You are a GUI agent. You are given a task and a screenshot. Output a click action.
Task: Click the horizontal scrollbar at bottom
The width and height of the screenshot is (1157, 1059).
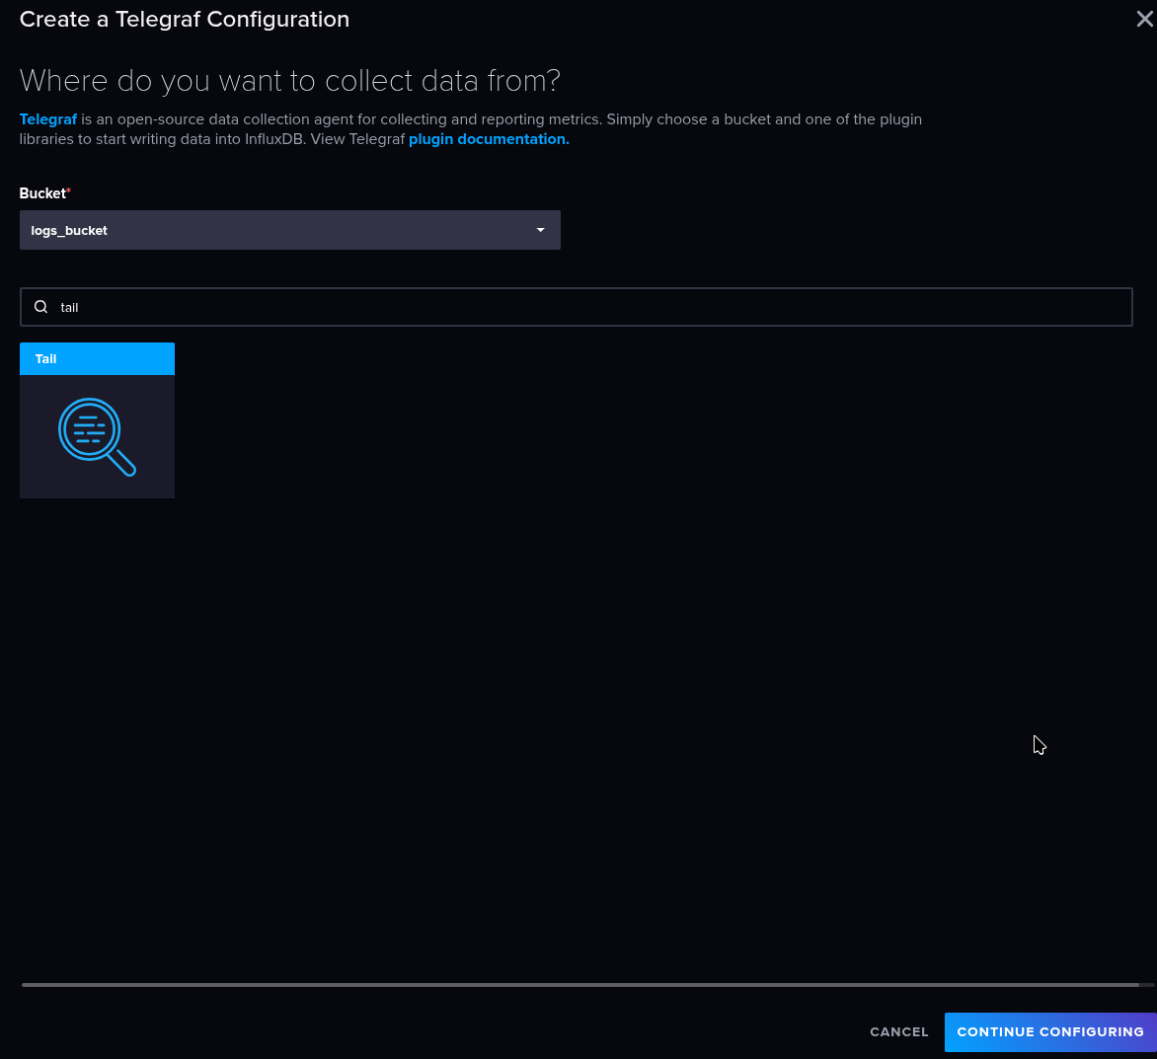pyautogui.click(x=579, y=984)
